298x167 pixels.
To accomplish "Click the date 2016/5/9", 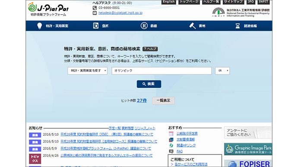I will click(x=50, y=148).
